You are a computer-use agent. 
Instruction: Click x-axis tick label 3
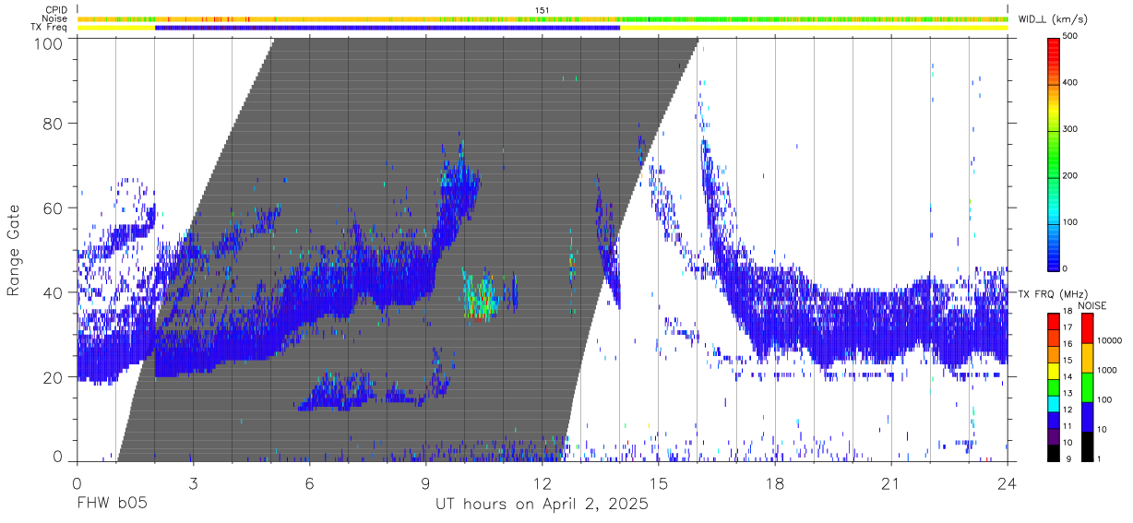193,483
